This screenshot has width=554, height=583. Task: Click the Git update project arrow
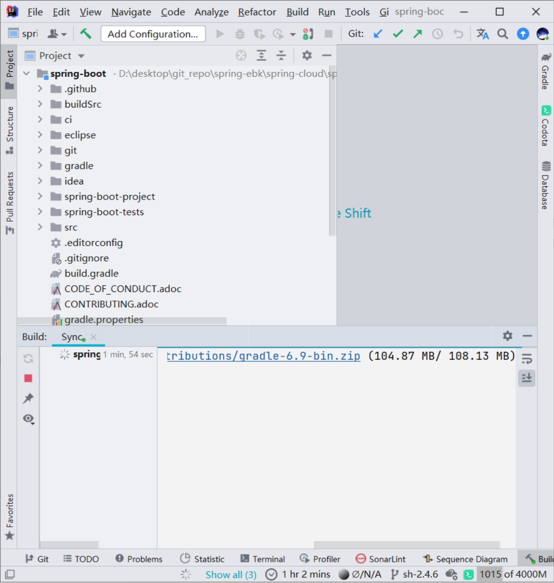coord(378,34)
